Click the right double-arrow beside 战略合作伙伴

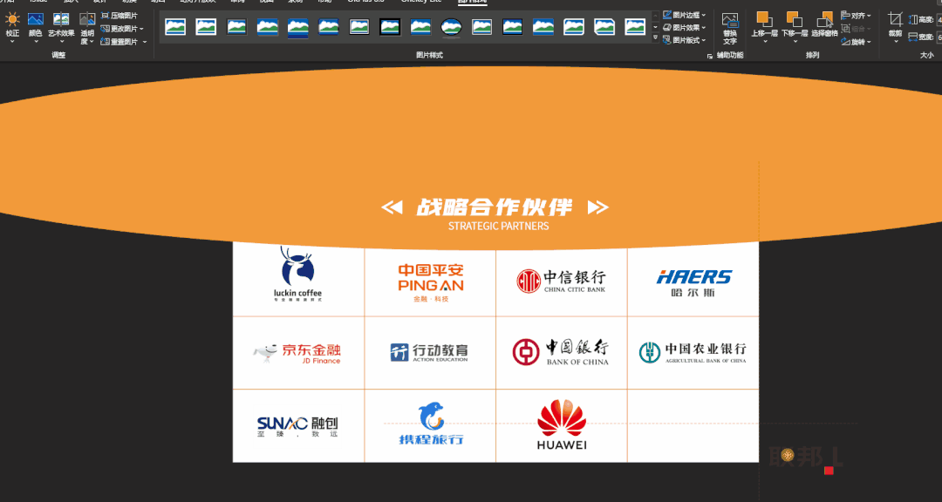point(597,207)
